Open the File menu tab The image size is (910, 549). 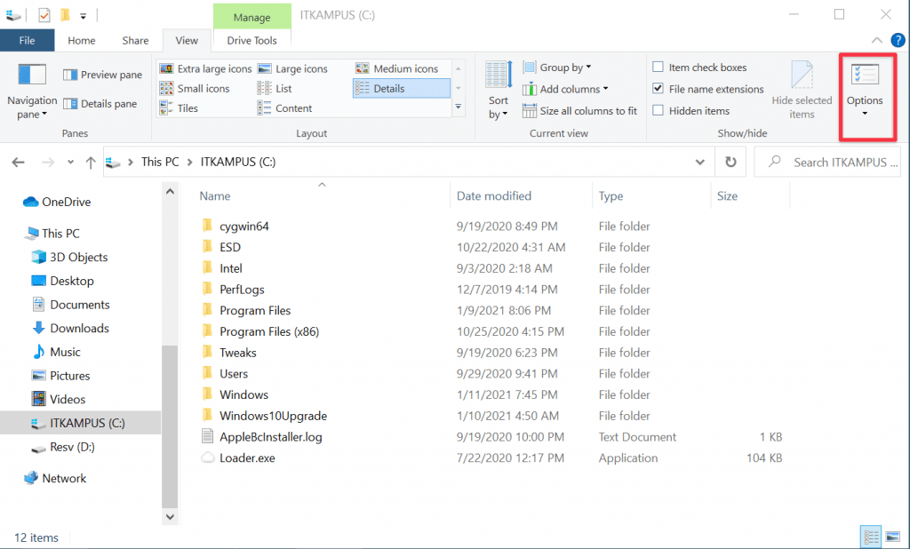pyautogui.click(x=27, y=40)
